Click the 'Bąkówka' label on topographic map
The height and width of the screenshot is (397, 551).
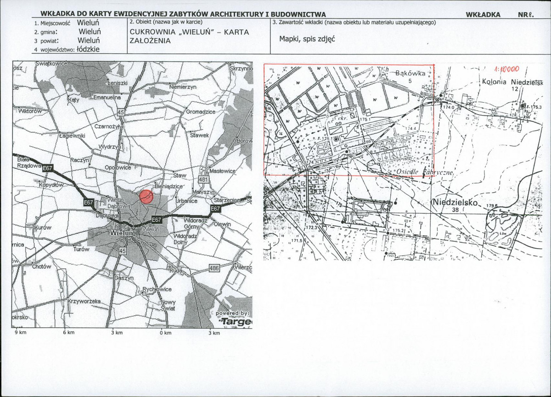(411, 73)
